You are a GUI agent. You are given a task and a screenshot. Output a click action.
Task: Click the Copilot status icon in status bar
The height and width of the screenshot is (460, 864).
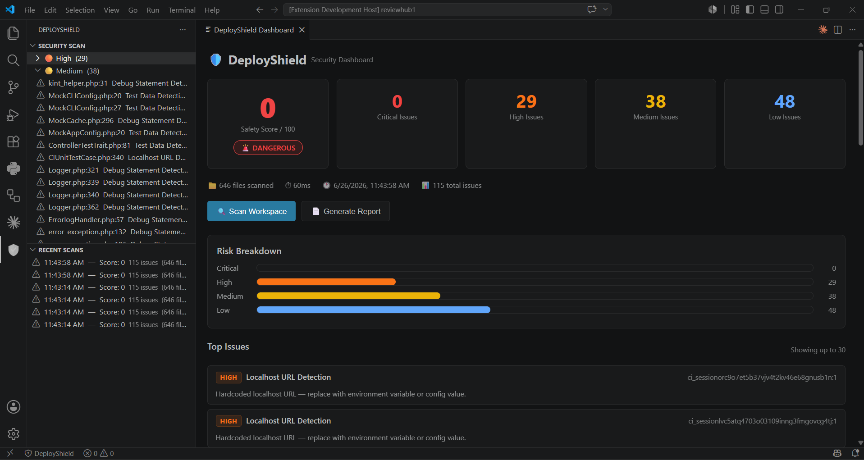[x=837, y=453]
